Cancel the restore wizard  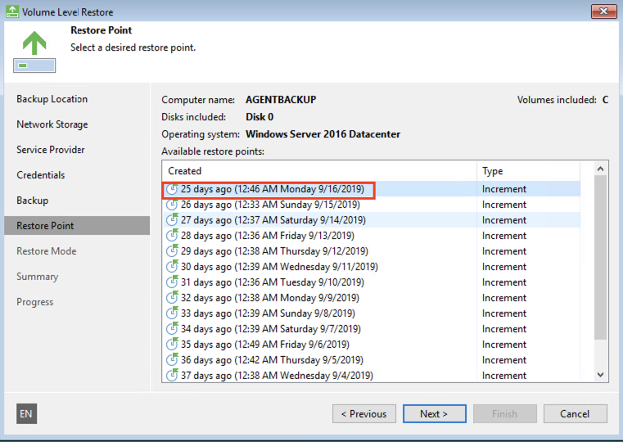(575, 414)
